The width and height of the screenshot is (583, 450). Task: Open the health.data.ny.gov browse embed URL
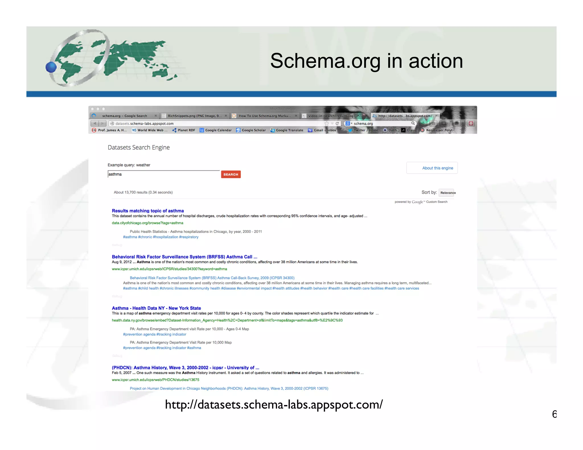coord(227,320)
